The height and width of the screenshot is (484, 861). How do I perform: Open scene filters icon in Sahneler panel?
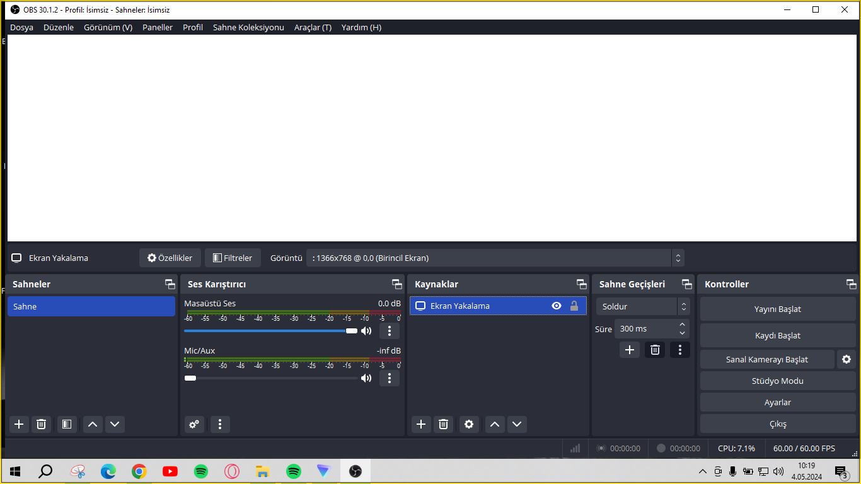67,424
